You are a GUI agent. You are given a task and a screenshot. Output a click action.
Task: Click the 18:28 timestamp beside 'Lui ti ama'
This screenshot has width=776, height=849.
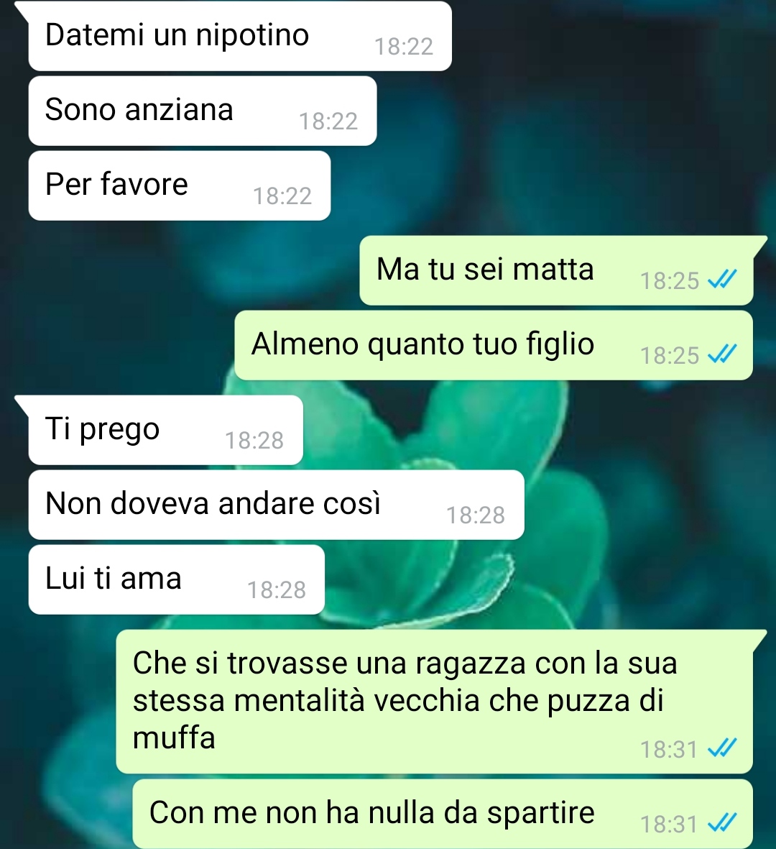(x=277, y=590)
